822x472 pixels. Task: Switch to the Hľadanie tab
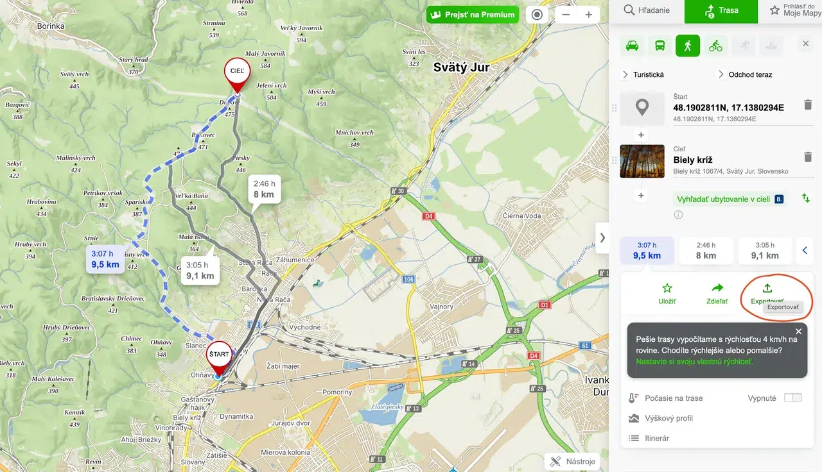point(647,11)
